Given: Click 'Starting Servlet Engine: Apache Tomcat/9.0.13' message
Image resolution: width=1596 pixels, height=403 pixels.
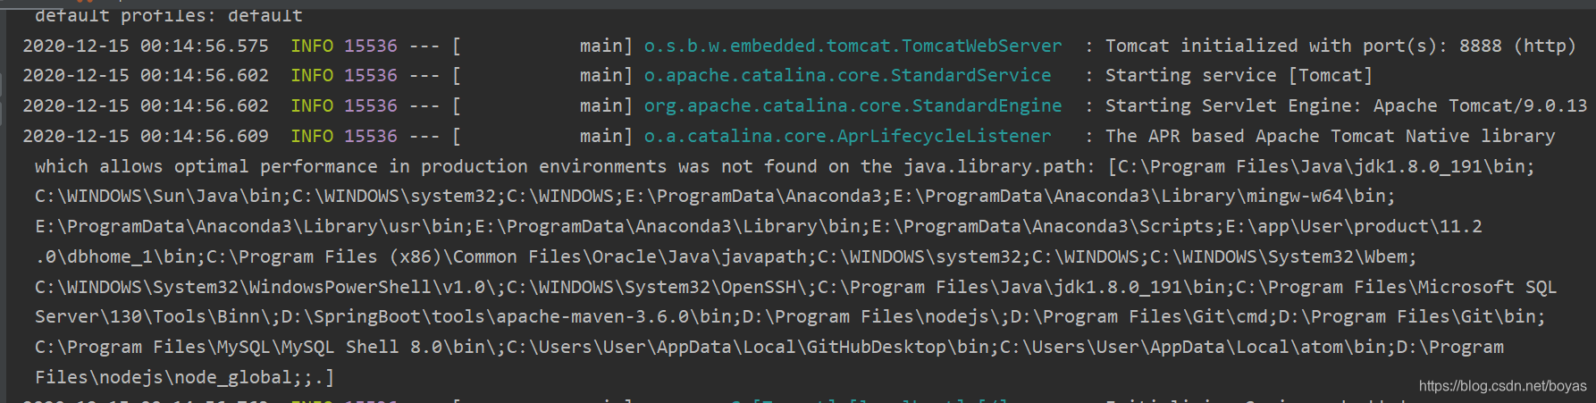Looking at the screenshot, I should click(1346, 106).
